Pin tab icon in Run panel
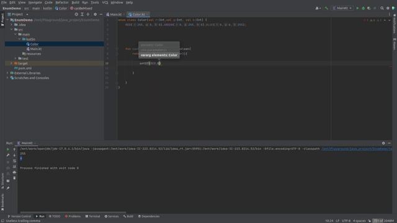This screenshot has width=397, height=223. pyautogui.click(x=8, y=188)
